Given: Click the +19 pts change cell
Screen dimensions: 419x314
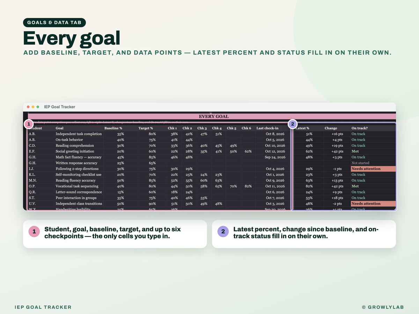Looking at the screenshot, I should (337, 145).
